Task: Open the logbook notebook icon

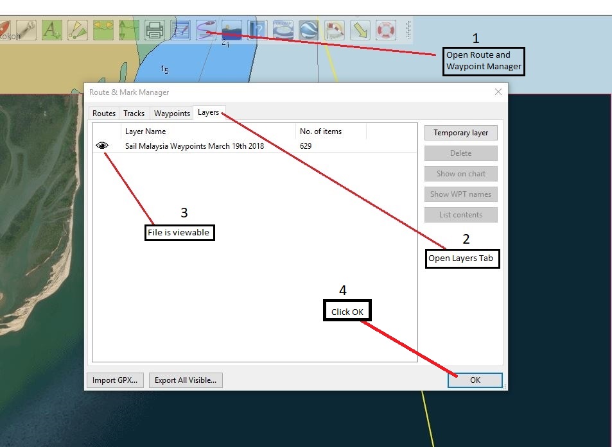Action: pos(180,30)
